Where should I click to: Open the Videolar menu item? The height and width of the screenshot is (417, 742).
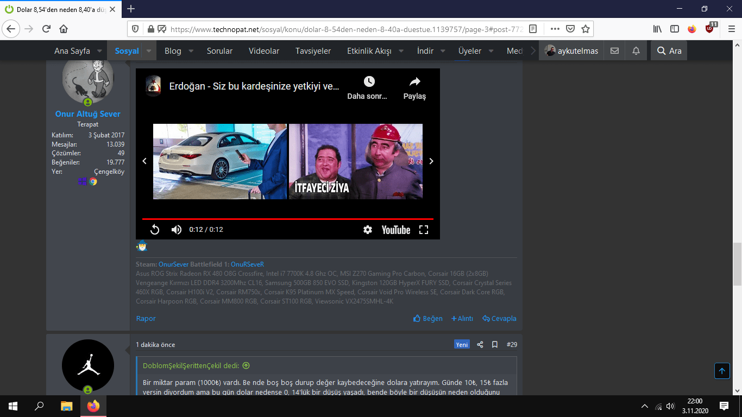click(x=263, y=50)
